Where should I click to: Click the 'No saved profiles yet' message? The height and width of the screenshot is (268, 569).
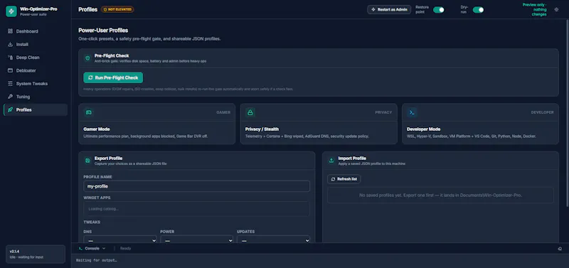pos(440,195)
